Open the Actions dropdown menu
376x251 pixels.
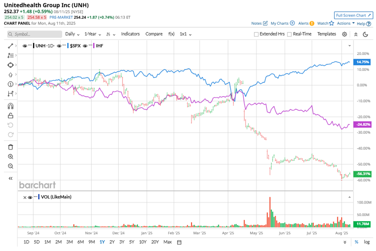pyautogui.click(x=346, y=23)
